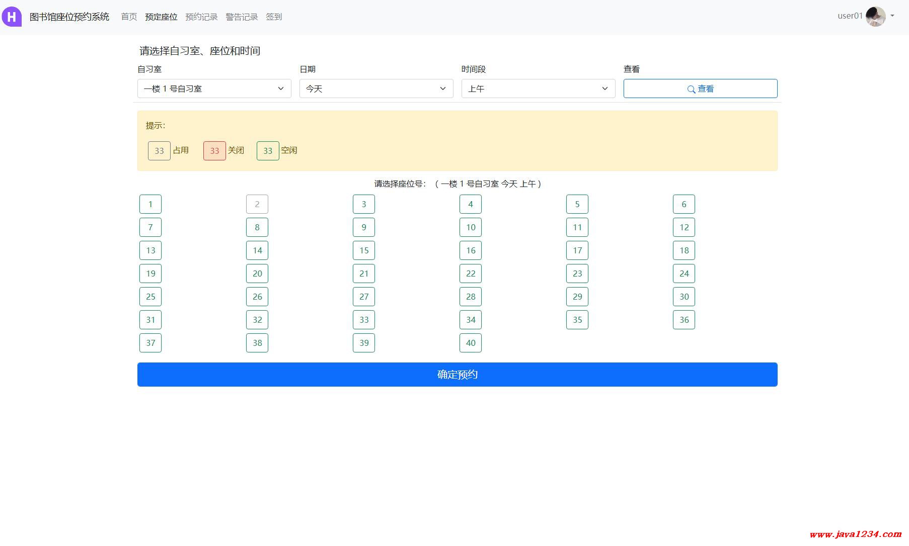Click the 查看 search button
The width and height of the screenshot is (909, 546).
(x=700, y=88)
